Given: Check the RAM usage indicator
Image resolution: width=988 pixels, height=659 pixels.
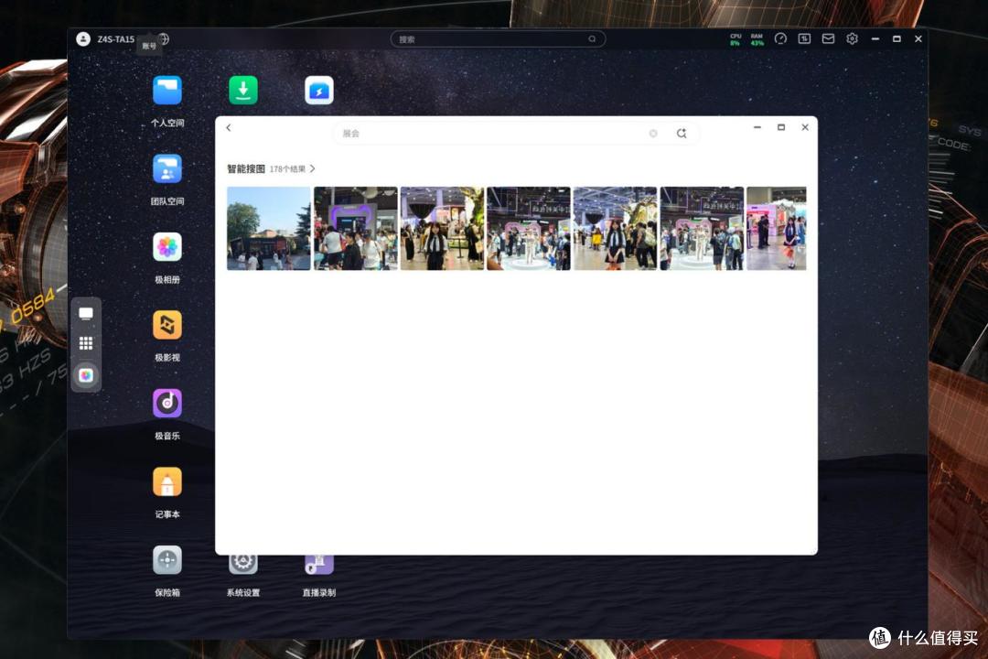Looking at the screenshot, I should pos(757,39).
